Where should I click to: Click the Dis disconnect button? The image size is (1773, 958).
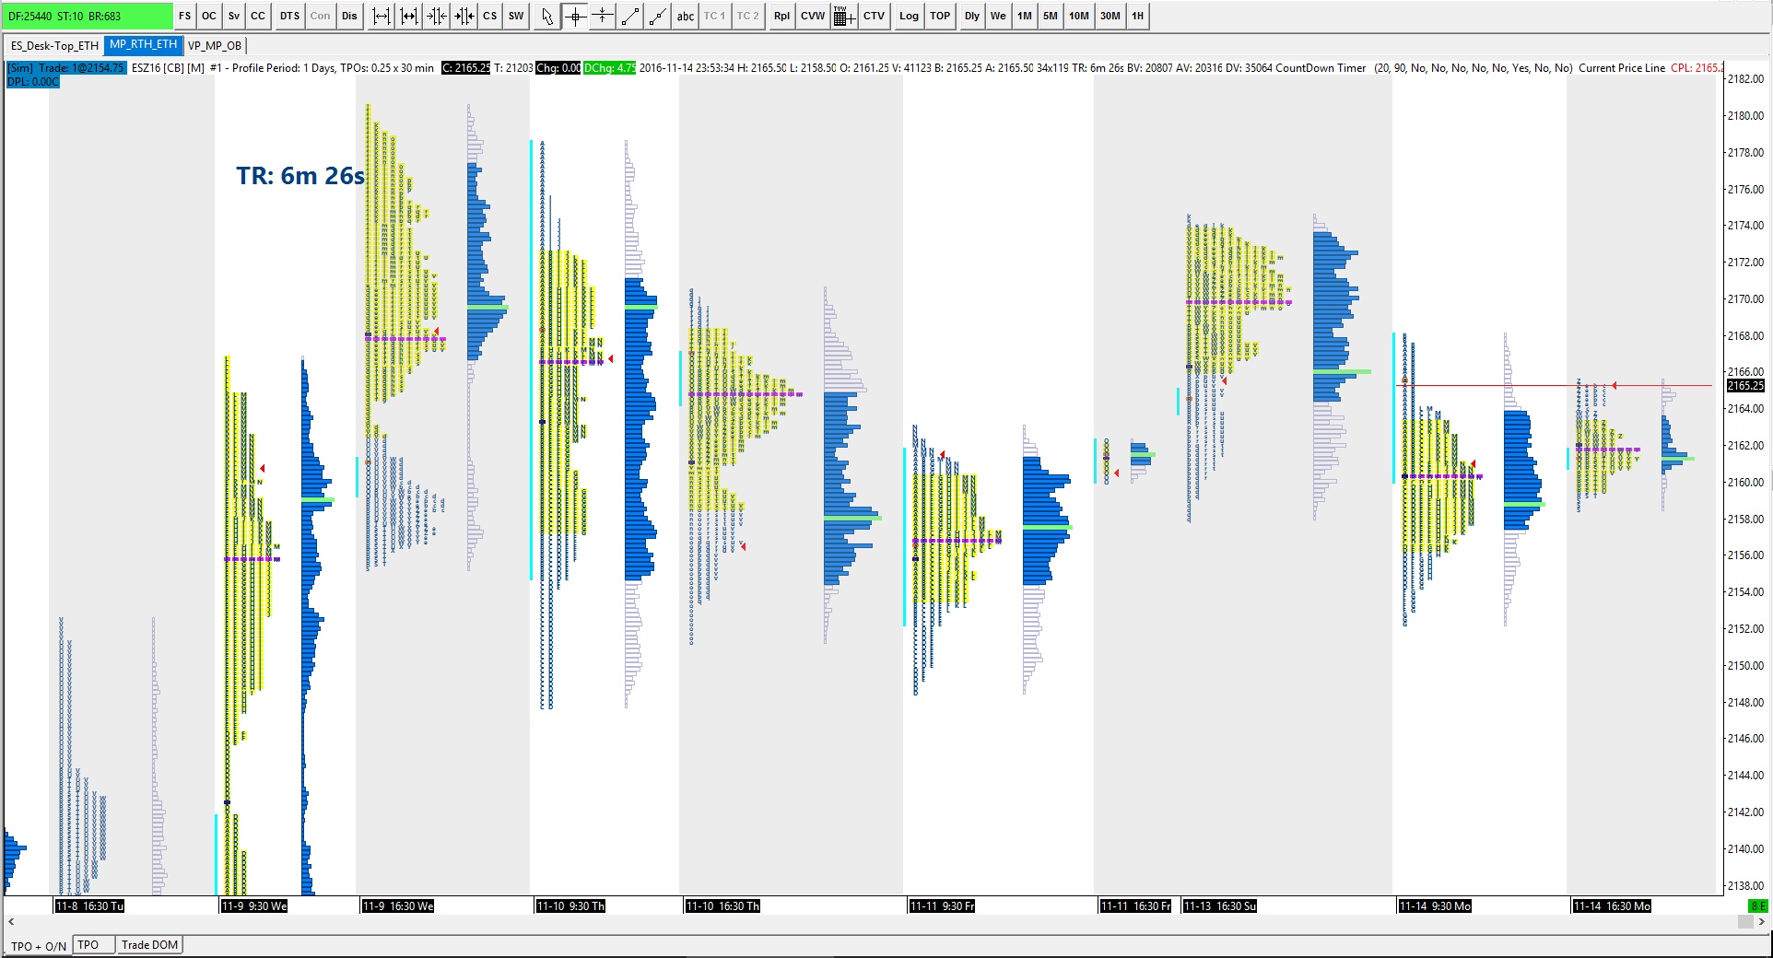coord(349,17)
